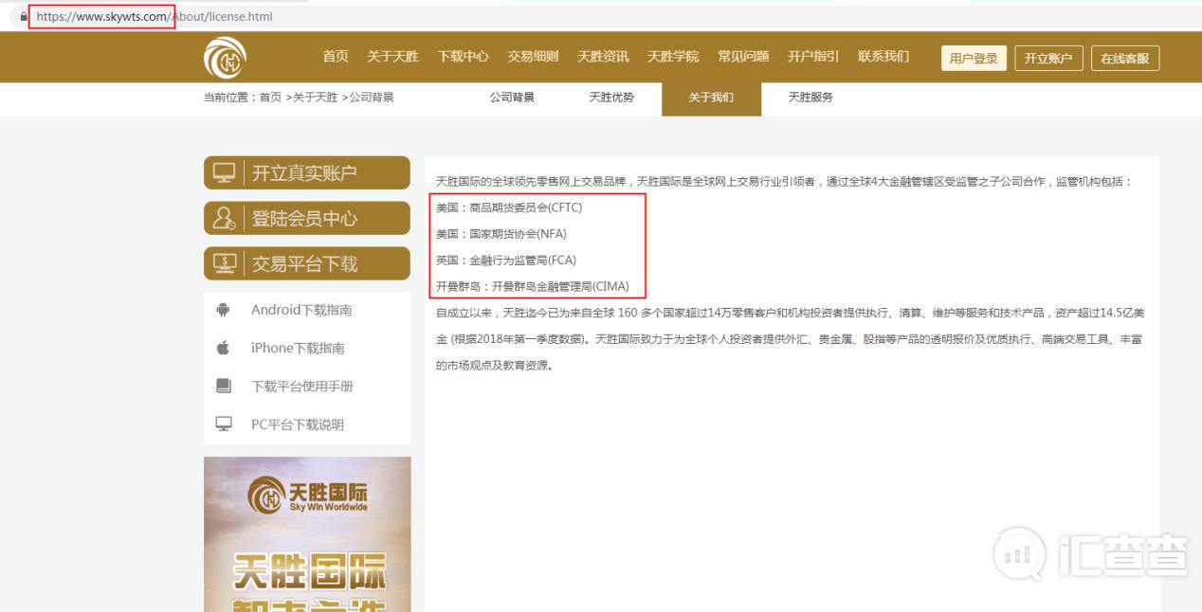Click the download icon on 交易平台下载
This screenshot has width=1202, height=612.
coord(224,264)
